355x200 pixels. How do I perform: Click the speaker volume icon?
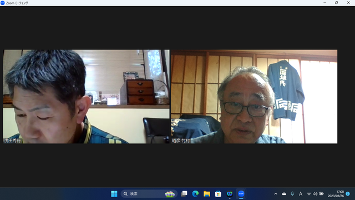(x=315, y=194)
